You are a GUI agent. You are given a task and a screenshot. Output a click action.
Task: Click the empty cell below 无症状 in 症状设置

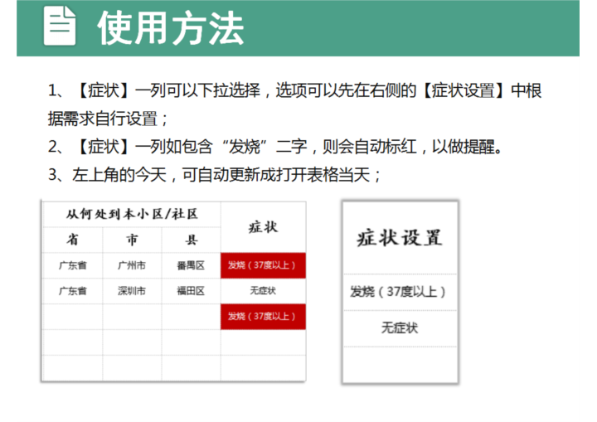point(400,363)
